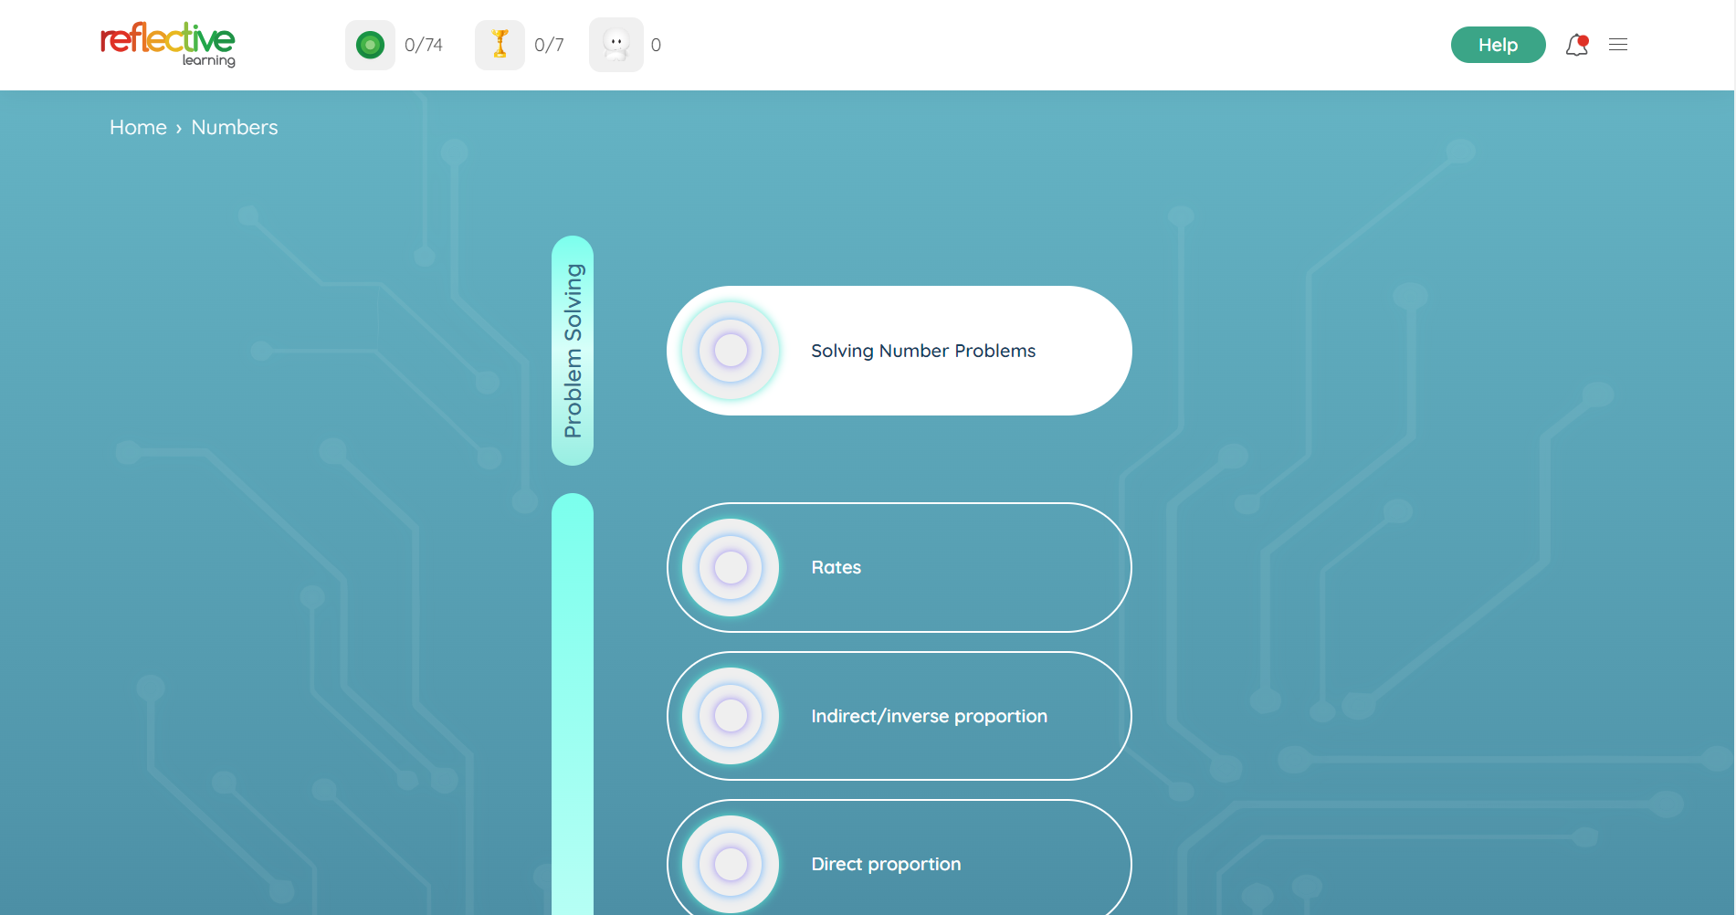
Task: Click the gold trophy icon
Action: coord(500,45)
